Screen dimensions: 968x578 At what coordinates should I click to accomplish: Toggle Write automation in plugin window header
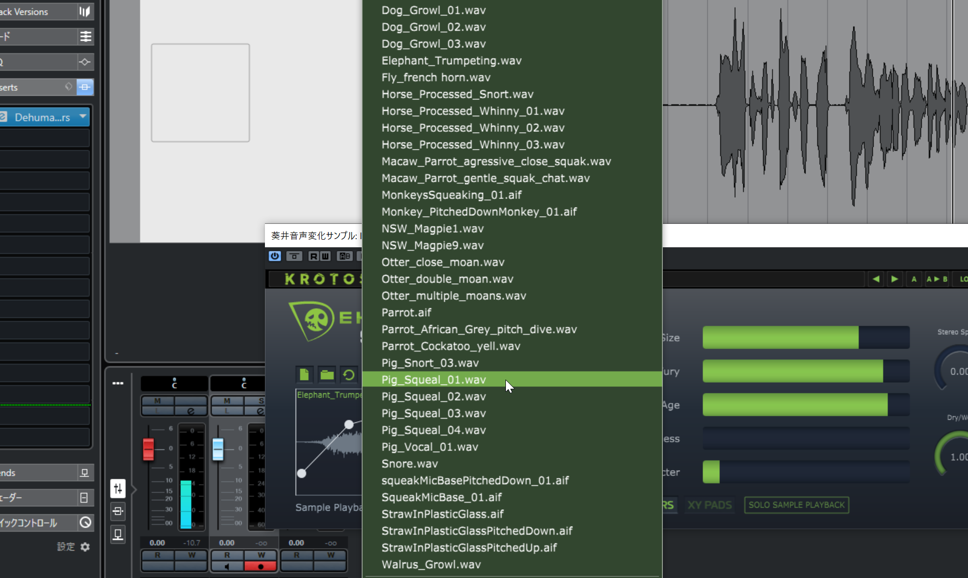325,256
